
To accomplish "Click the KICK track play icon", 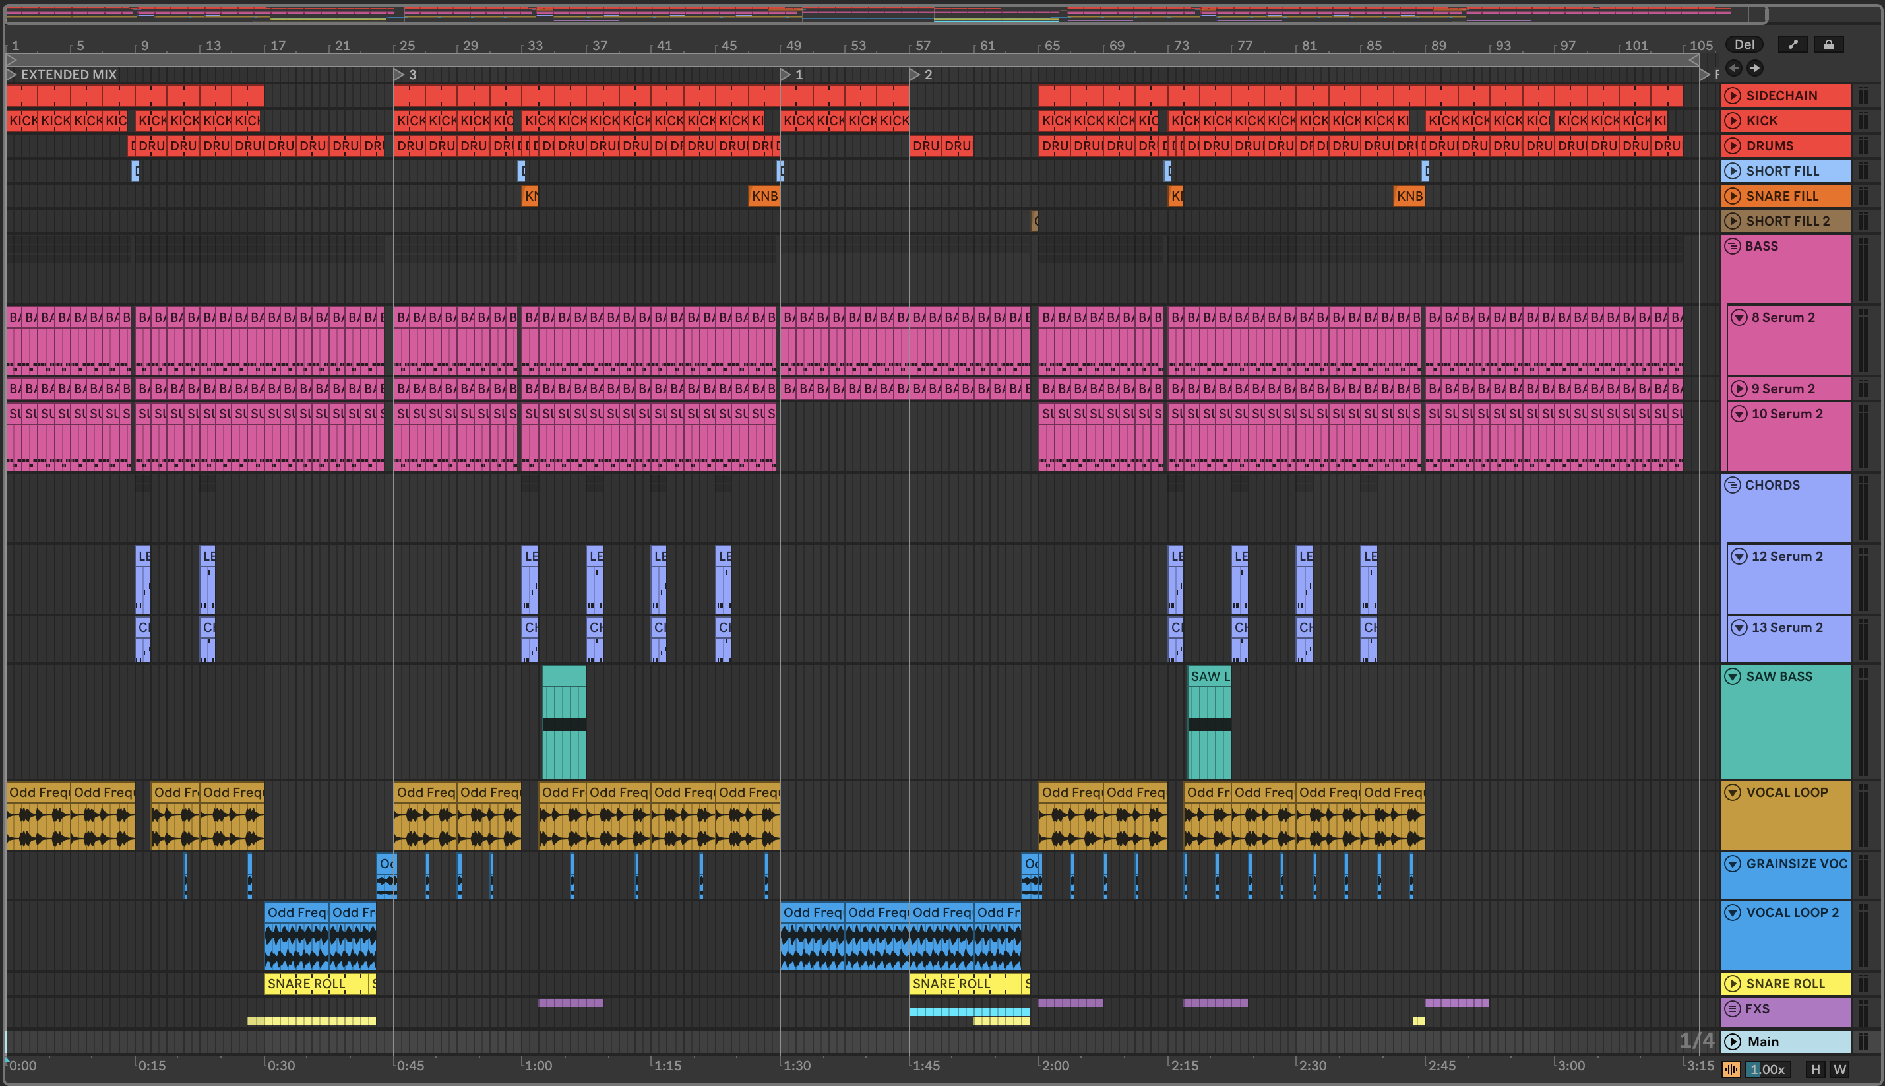I will [1733, 121].
